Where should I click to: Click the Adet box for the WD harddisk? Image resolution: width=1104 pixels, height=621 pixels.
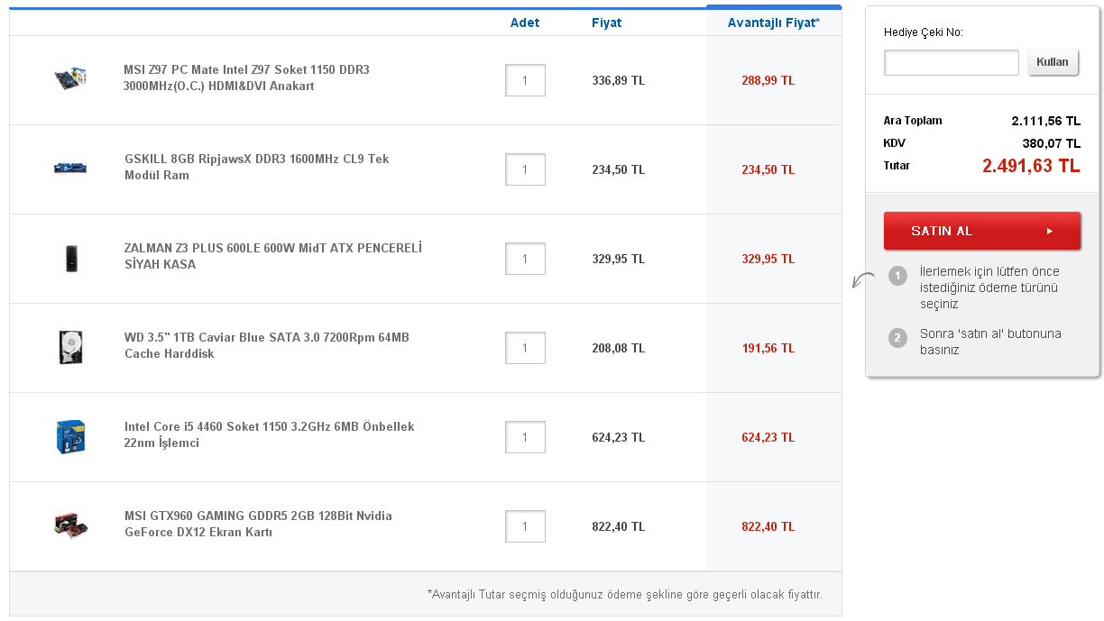tap(525, 348)
